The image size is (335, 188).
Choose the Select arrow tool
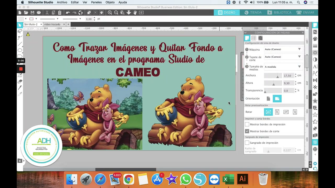(20, 25)
